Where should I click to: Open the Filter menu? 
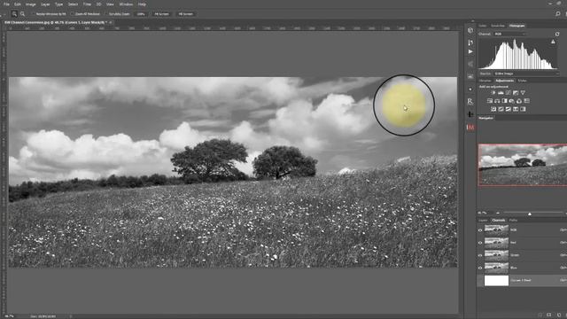pyautogui.click(x=87, y=4)
